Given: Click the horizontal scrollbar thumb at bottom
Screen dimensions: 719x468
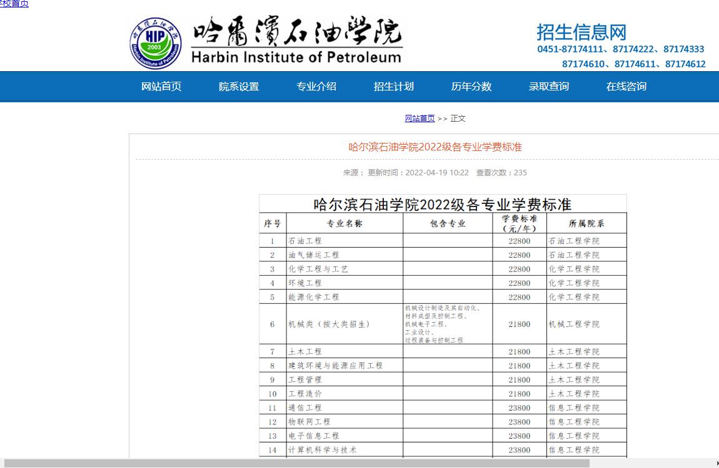Looking at the screenshot, I should (x=297, y=464).
